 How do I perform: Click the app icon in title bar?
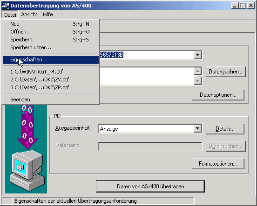click(6, 6)
